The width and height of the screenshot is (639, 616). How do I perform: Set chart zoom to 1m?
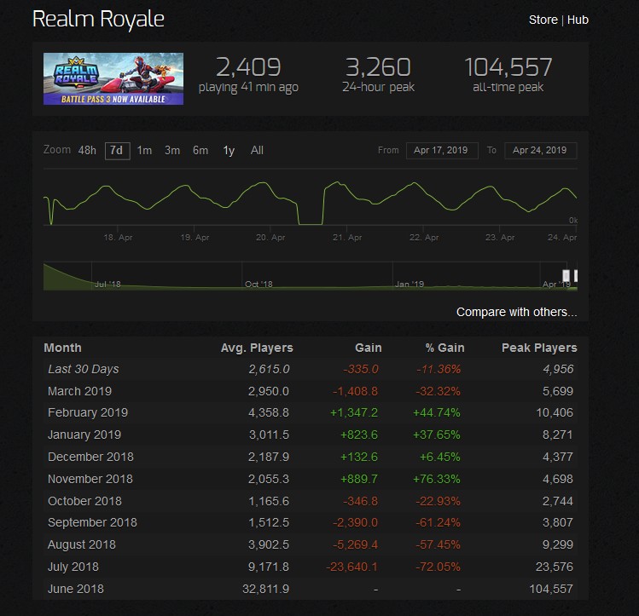pyautogui.click(x=144, y=151)
